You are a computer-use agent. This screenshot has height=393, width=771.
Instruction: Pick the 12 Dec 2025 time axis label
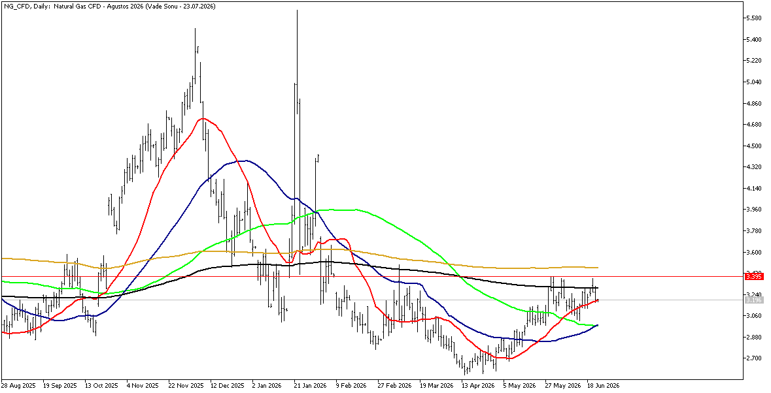[227, 386]
